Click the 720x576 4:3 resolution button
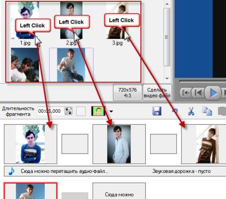Image resolution: width=226 pixels, height=199 pixels. [x=128, y=92]
